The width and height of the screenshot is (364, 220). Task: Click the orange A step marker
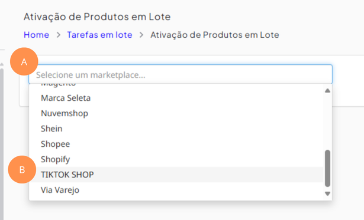click(24, 61)
